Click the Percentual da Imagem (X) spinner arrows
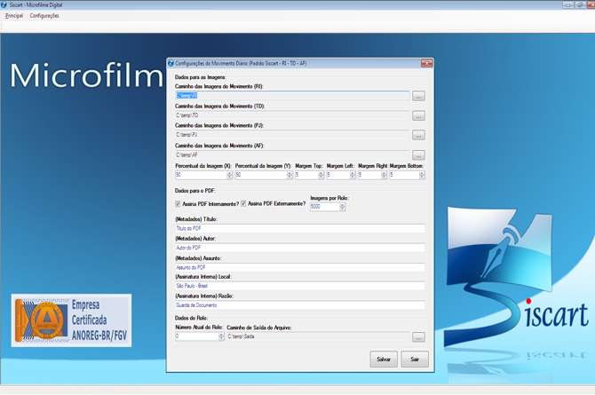 click(x=230, y=175)
